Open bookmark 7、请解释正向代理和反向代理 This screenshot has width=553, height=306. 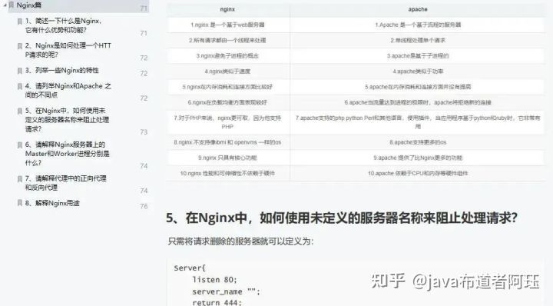pyautogui.click(x=65, y=183)
